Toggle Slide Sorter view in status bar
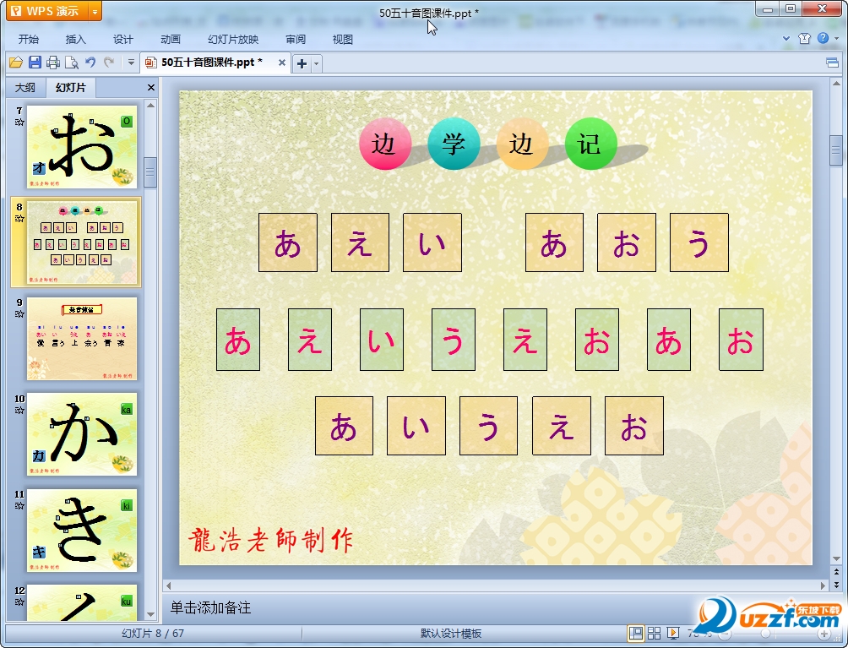Screen dimensions: 848x648 (x=655, y=633)
